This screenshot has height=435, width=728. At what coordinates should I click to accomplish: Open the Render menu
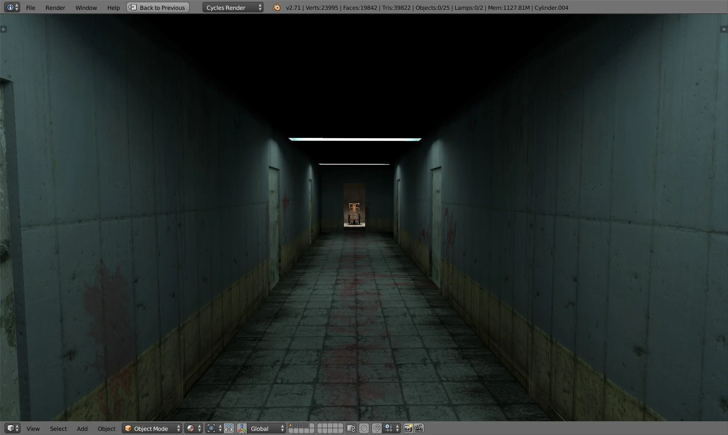[55, 8]
